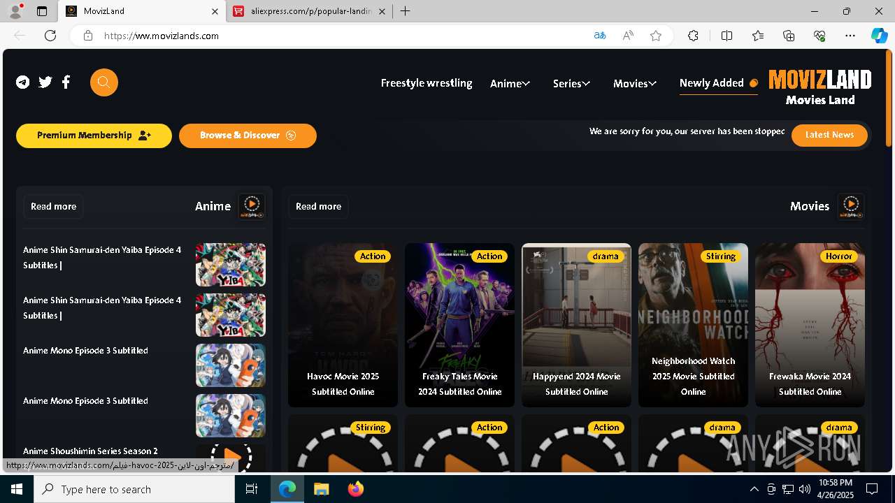
Task: Click the taskbar clock showing 10:58 PM
Action: [x=835, y=489]
